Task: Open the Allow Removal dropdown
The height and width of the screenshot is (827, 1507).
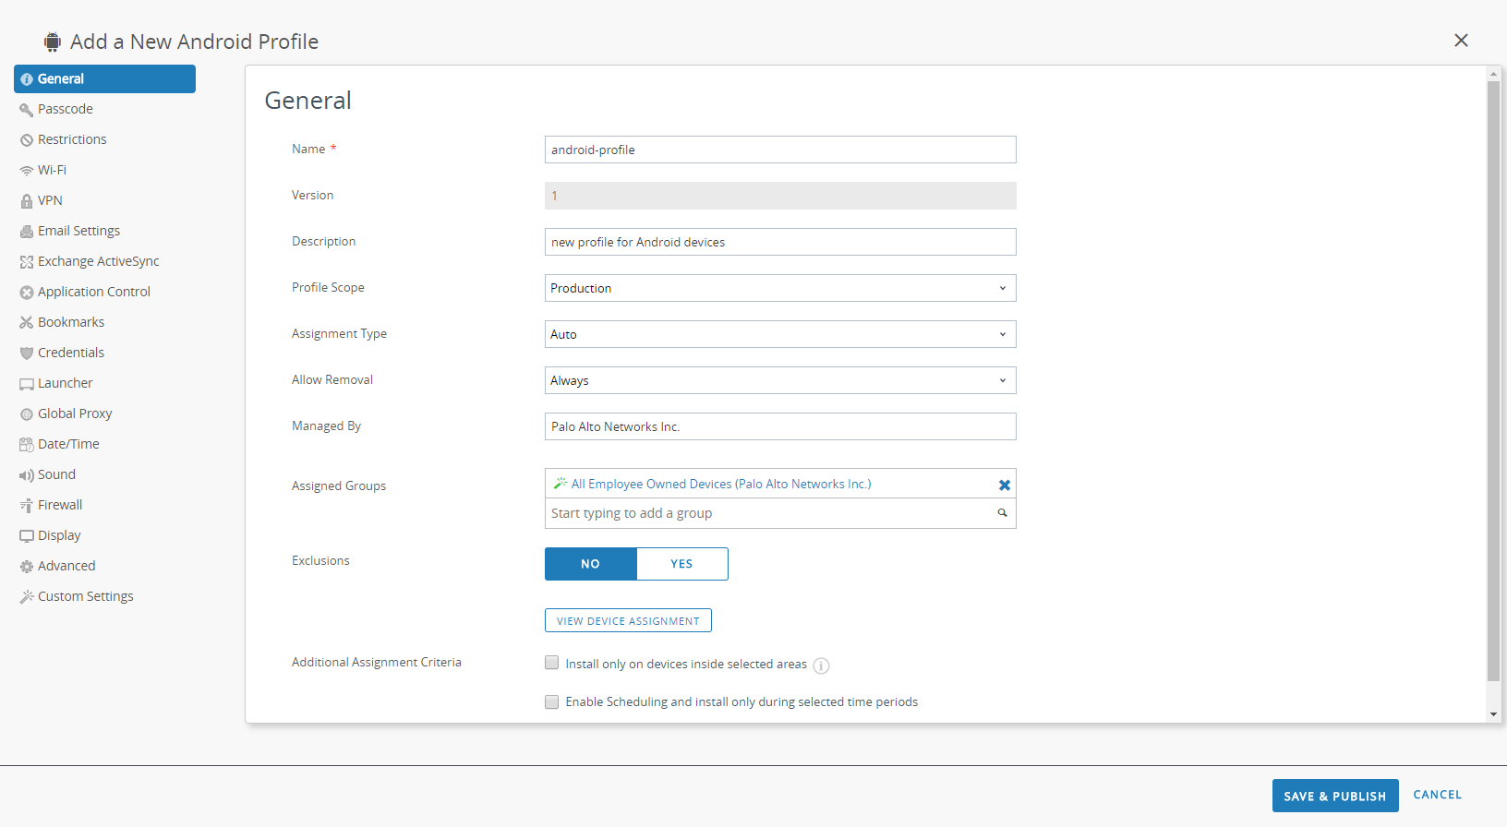Action: pyautogui.click(x=780, y=380)
